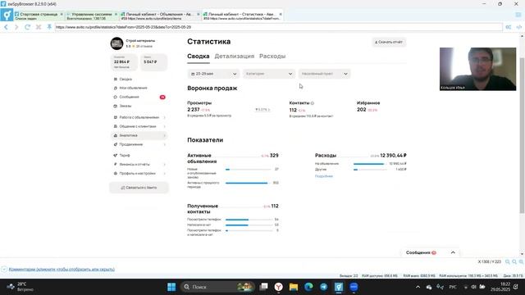This screenshot has width=525, height=295.
Task: Close the Управление сессиями tab
Action: point(116,15)
